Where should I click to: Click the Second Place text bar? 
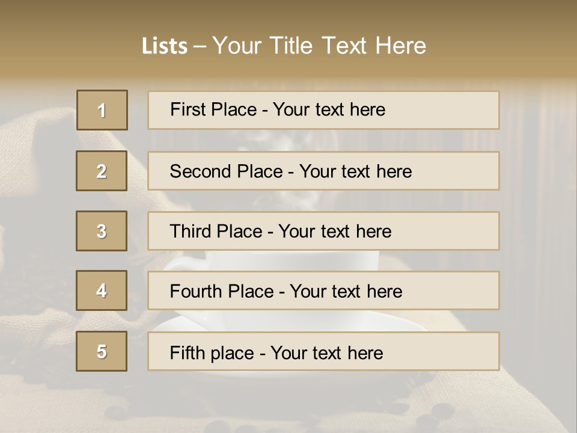[323, 171]
